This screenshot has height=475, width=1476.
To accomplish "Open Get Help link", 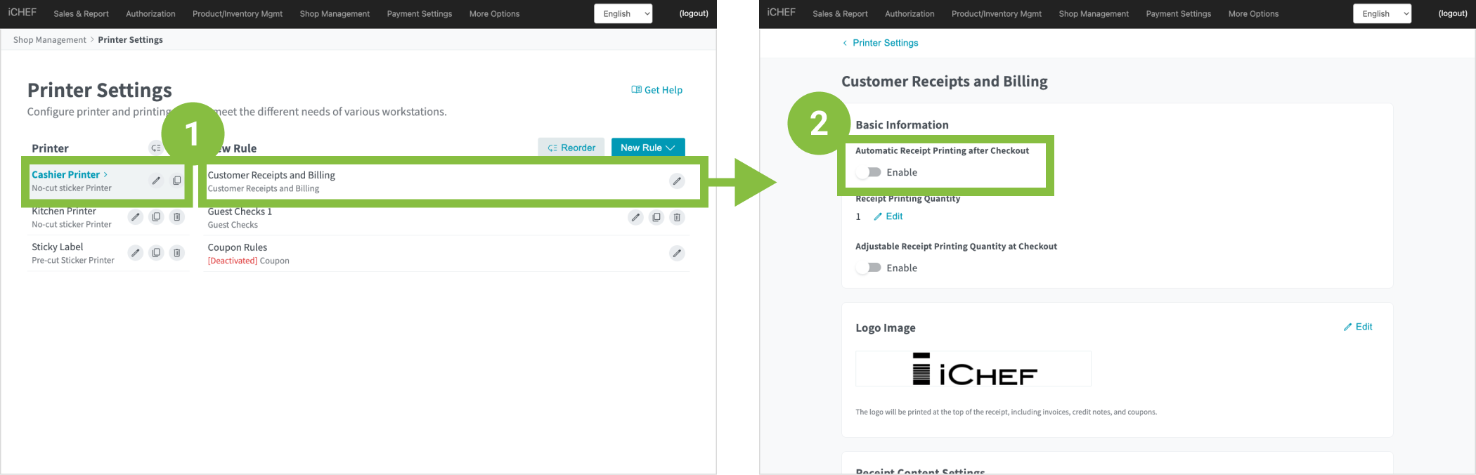I will coord(656,90).
